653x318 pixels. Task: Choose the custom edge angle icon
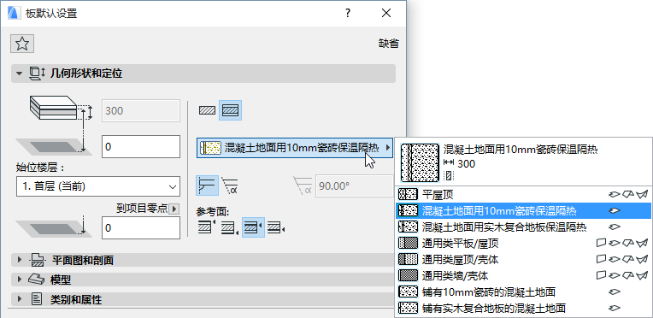229,185
